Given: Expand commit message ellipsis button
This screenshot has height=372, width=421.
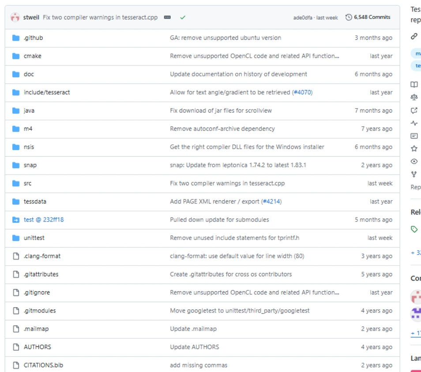Looking at the screenshot, I should point(167,17).
